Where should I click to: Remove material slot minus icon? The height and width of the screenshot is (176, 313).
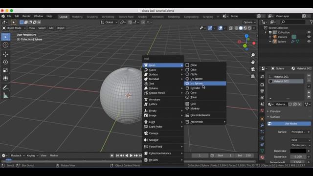(309, 80)
